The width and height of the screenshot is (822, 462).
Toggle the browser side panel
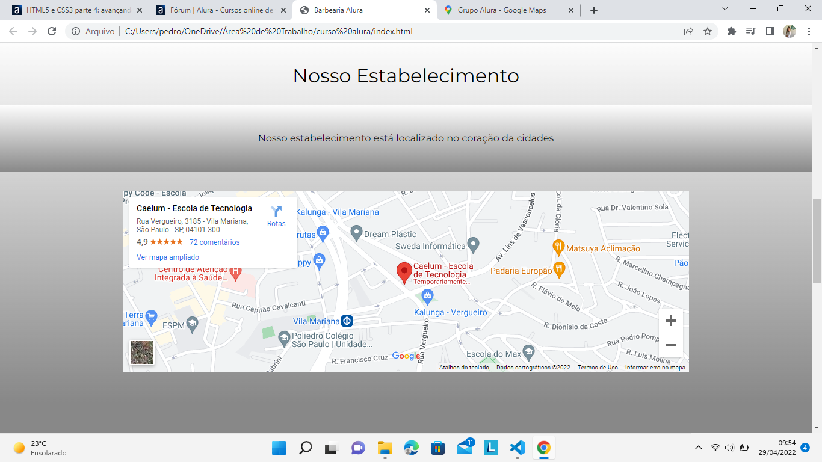[770, 31]
